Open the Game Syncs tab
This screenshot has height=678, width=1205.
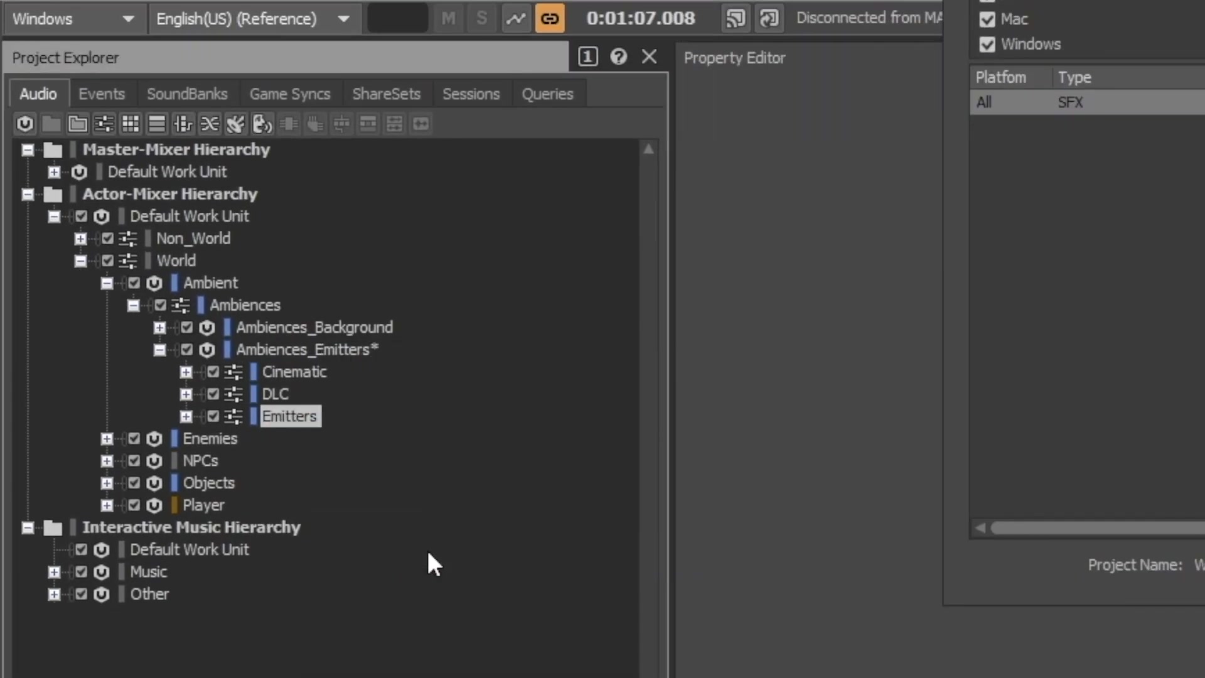tap(289, 94)
